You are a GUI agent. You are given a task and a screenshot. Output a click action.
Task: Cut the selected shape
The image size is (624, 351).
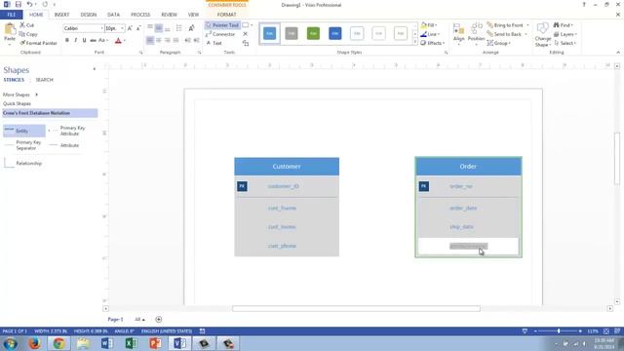point(26,25)
